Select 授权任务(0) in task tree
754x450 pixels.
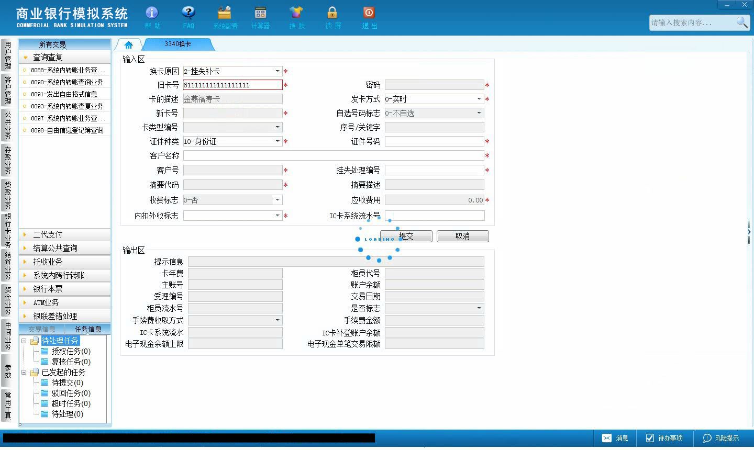[71, 351]
